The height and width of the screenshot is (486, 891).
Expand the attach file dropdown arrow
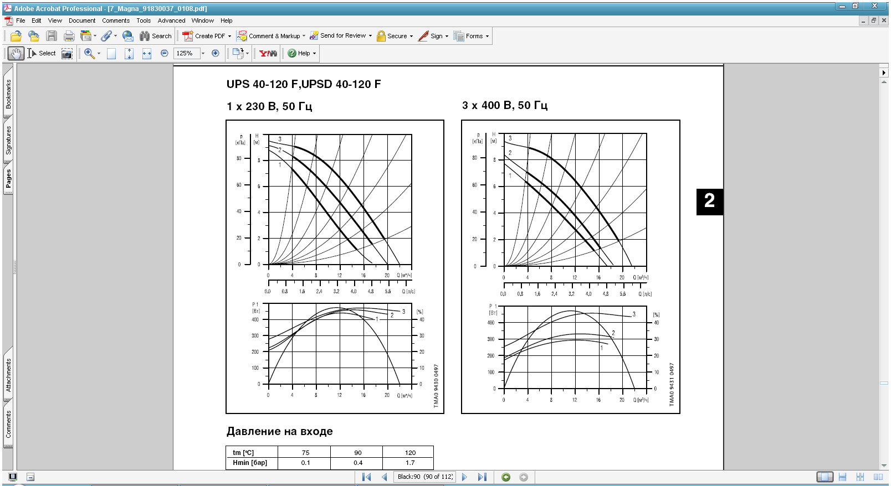tap(115, 37)
